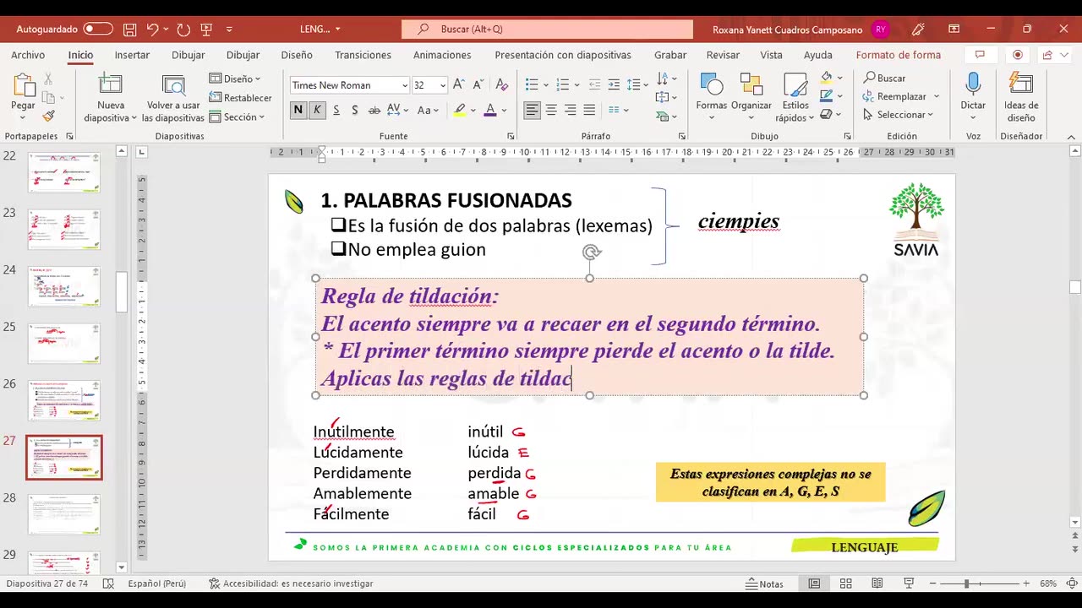Click the Redo arrow icon
This screenshot has height=608, width=1082.
point(183,29)
